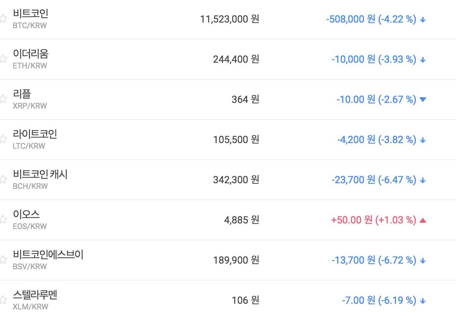Click the -23,700 원 (-6.47 %) change value
This screenshot has height=320, width=456.
click(x=374, y=180)
